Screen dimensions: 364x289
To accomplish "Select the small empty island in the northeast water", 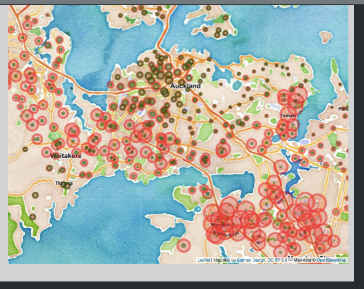I will point(326,36).
